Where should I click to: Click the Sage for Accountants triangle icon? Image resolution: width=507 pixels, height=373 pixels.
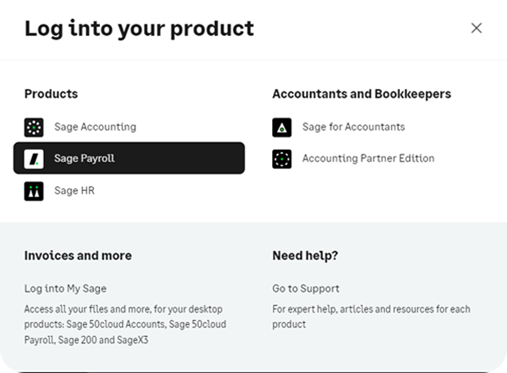click(x=281, y=128)
